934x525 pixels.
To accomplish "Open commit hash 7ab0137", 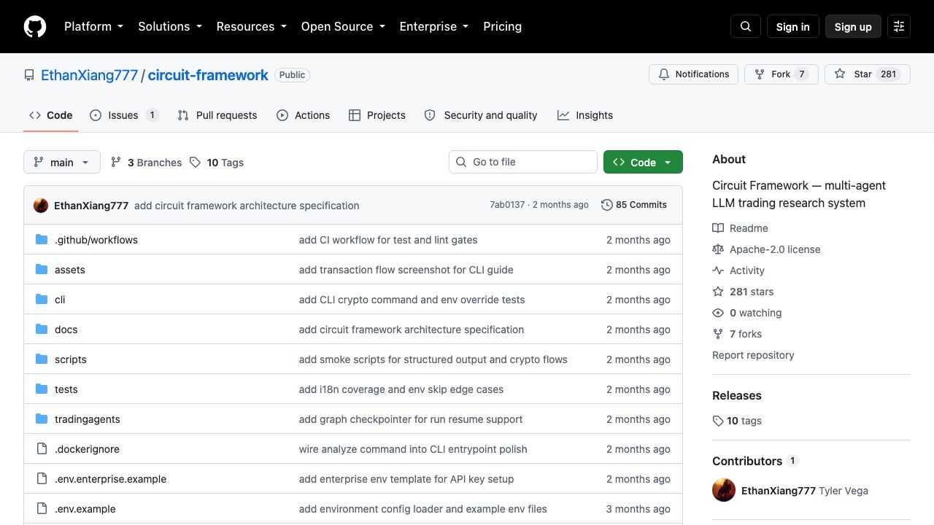I will 507,205.
